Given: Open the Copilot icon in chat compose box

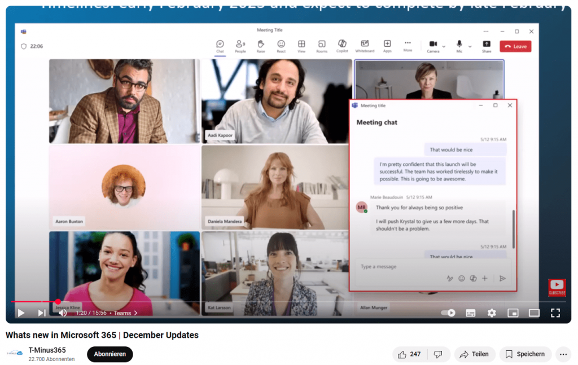Looking at the screenshot, I should (474, 279).
